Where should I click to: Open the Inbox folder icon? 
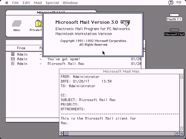point(17,24)
